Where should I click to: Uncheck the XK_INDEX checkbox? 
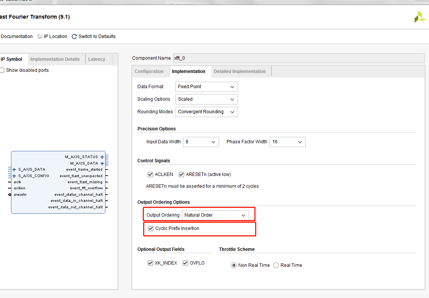click(150, 263)
